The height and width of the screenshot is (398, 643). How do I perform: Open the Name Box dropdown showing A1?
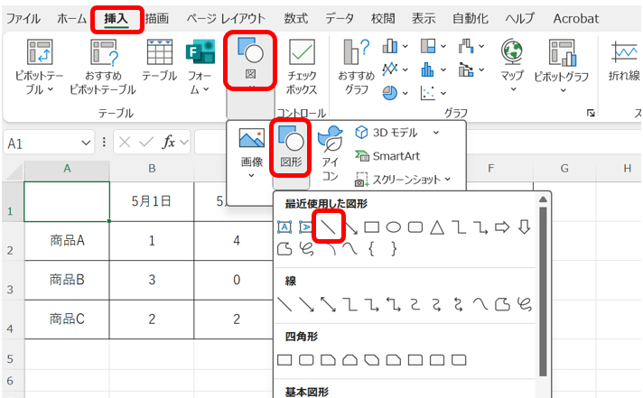pyautogui.click(x=86, y=143)
